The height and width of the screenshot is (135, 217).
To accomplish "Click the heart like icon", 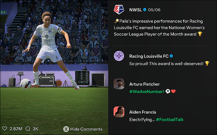I will (5, 129).
